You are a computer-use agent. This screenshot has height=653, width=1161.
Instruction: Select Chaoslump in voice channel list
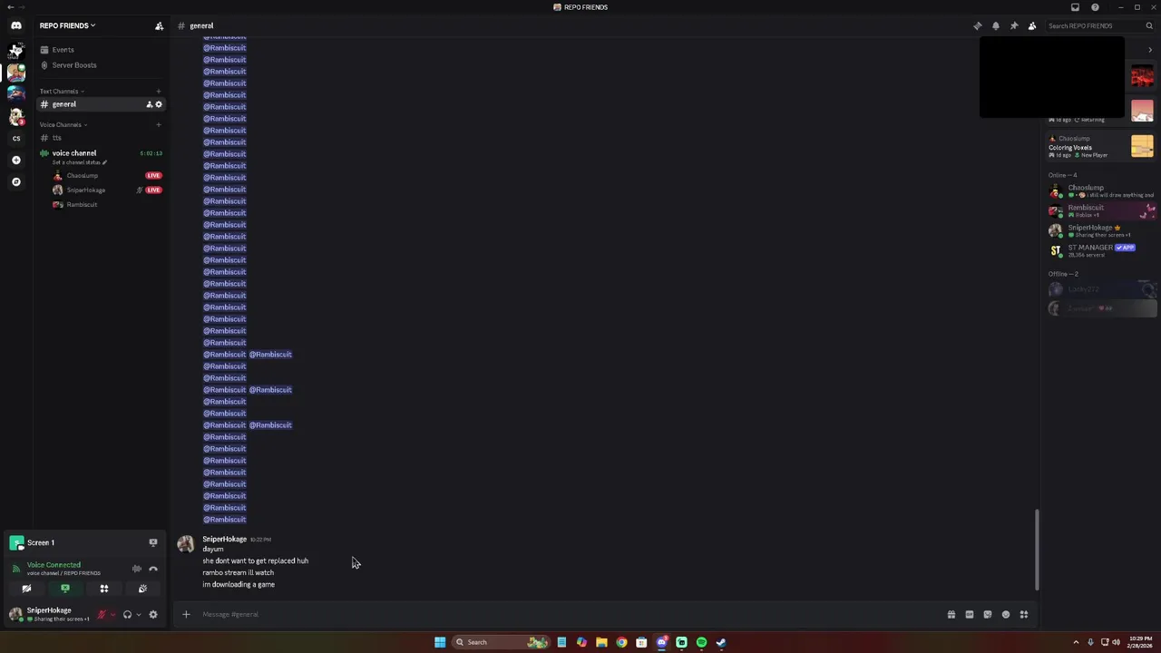(x=82, y=176)
